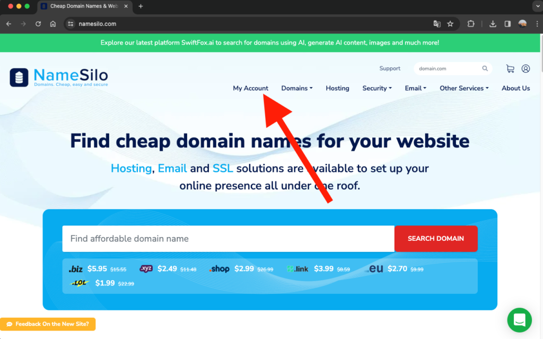Open the SwiftFox.ai announcement banner
Screen dimensions: 543x339
[x=270, y=42]
